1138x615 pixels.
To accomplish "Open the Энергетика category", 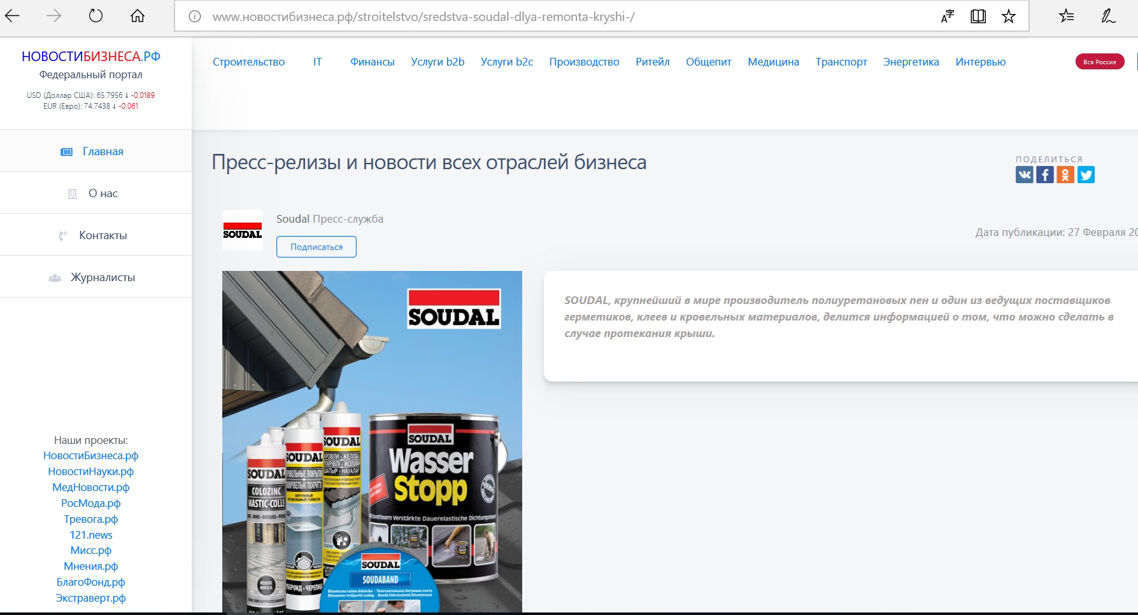I will pos(911,62).
